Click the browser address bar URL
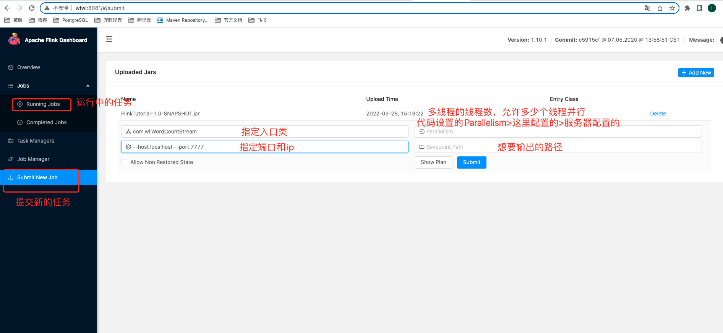This screenshot has height=333, width=723. coord(100,8)
